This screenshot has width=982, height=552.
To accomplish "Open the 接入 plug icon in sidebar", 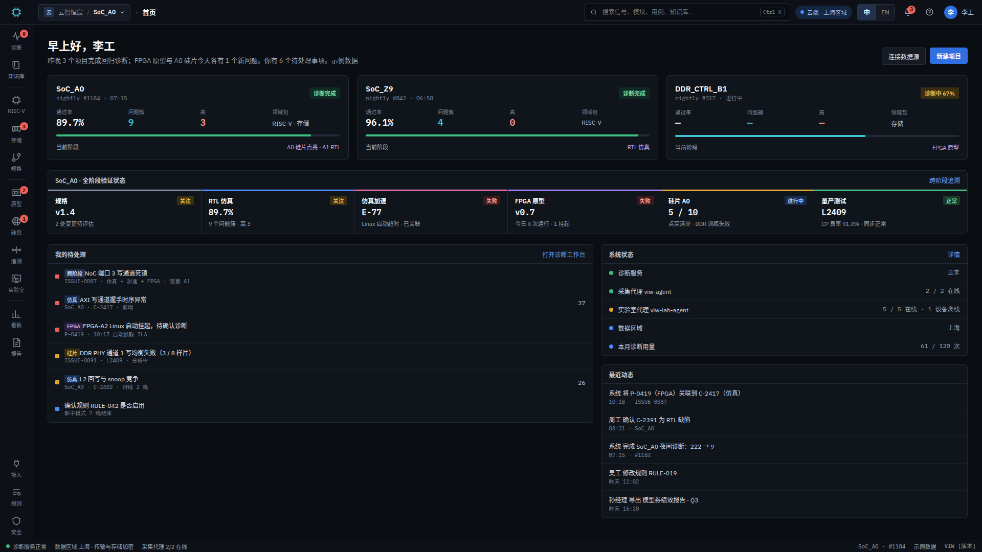I will point(16,468).
